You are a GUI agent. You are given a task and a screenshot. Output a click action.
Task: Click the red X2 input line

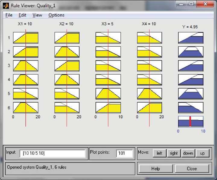point(67,78)
